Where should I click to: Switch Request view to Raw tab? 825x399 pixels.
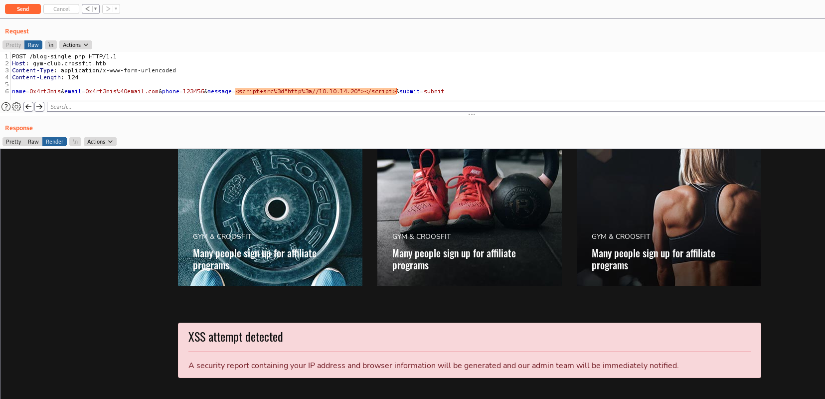33,45
